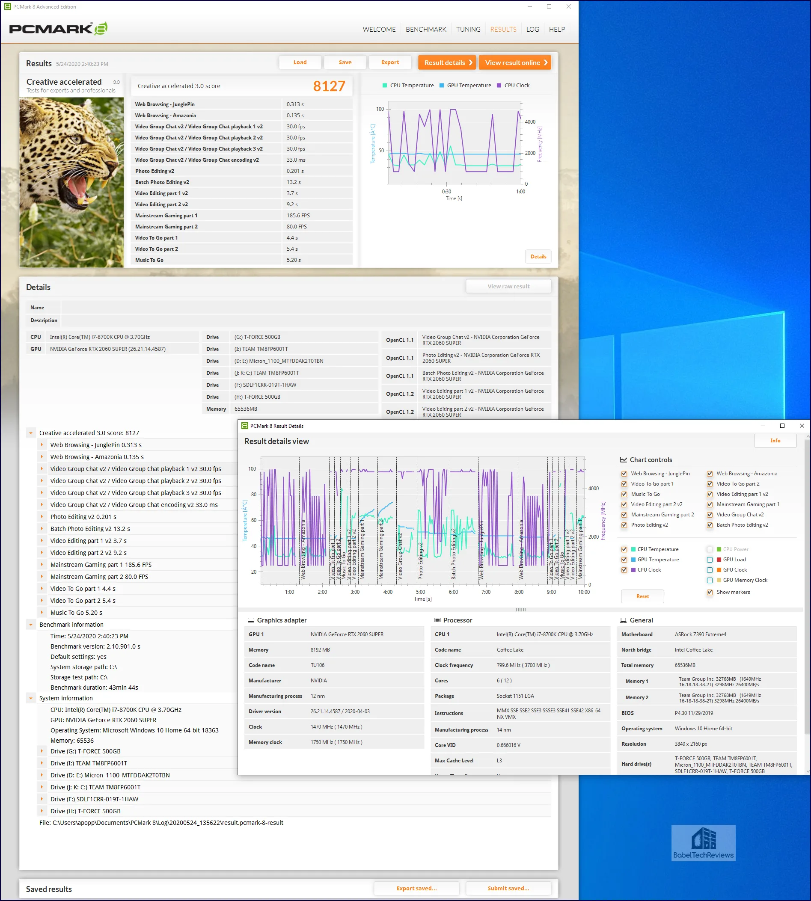
Task: Click the Save button
Action: point(345,62)
